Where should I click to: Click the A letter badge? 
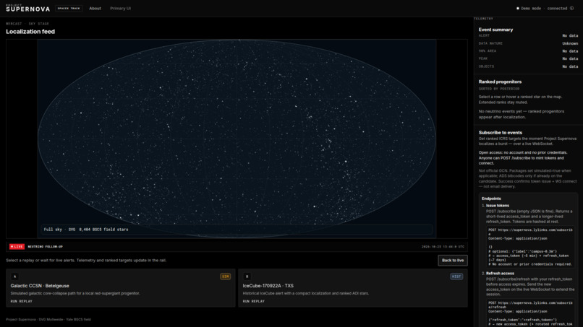pos(14,276)
